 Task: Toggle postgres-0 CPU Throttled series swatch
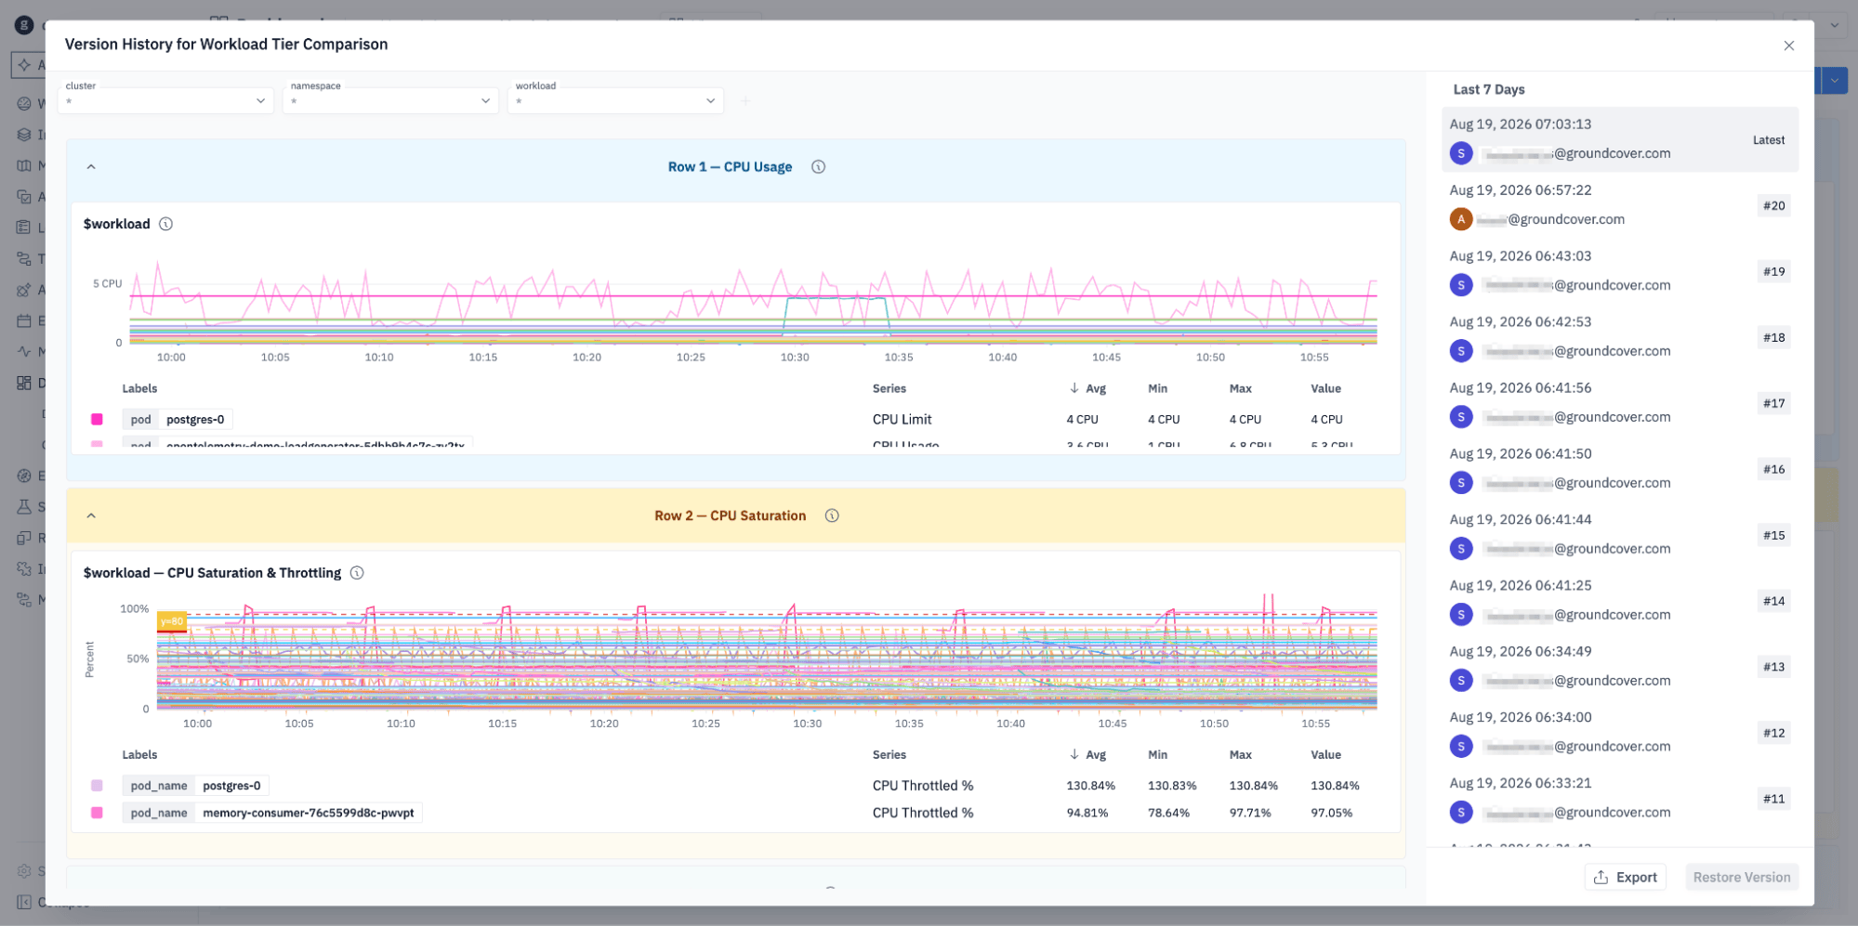coord(97,786)
